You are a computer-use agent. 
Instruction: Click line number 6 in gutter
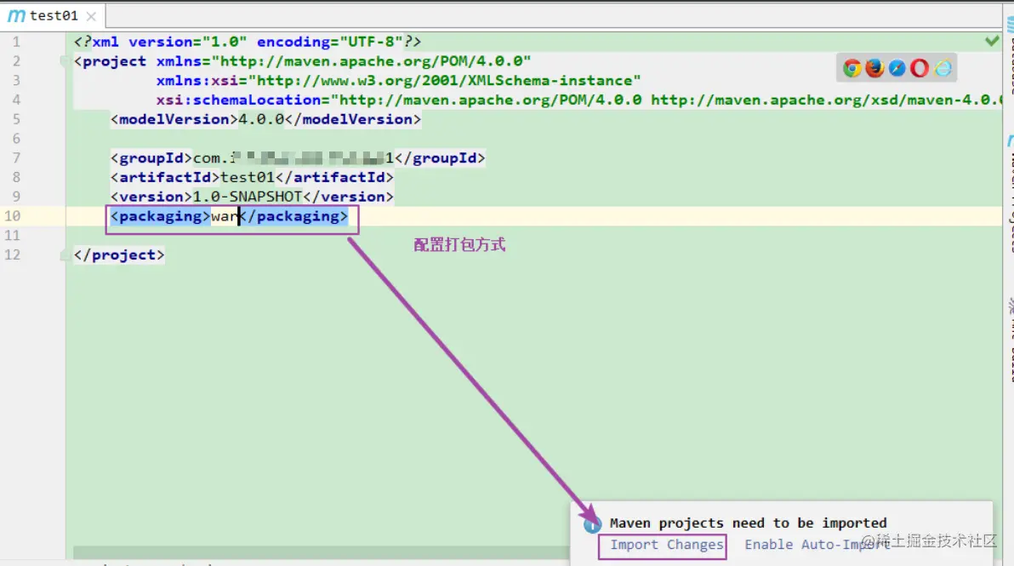16,139
